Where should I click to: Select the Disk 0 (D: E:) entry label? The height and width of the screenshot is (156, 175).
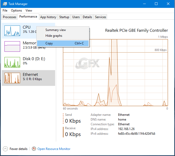[34, 59]
